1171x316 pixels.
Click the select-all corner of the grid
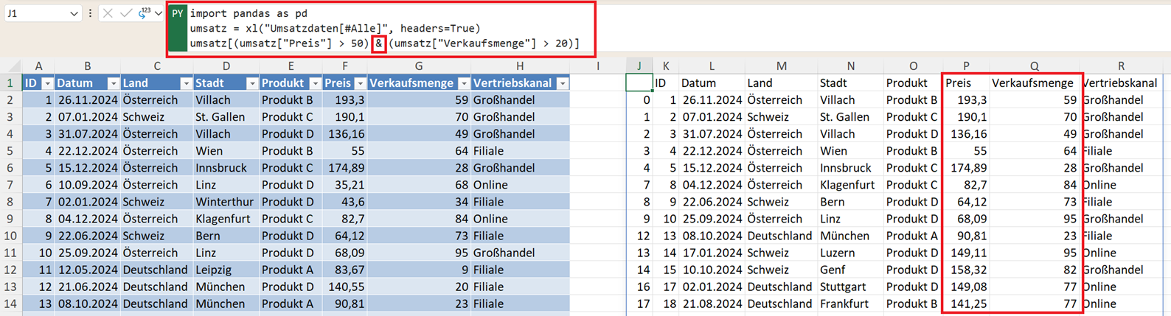pos(10,66)
